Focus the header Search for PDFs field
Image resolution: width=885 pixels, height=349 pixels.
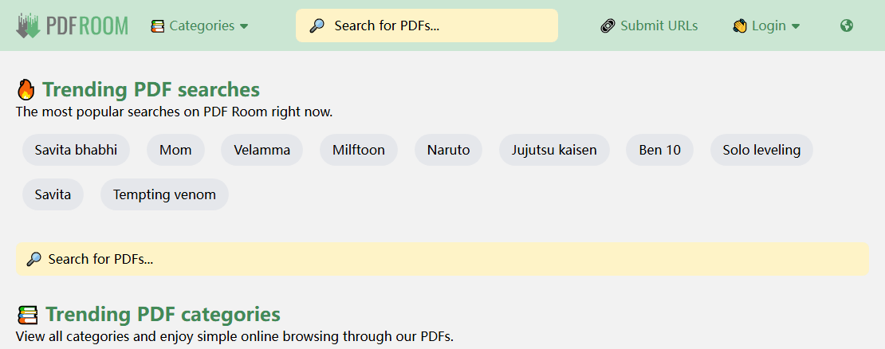(427, 25)
